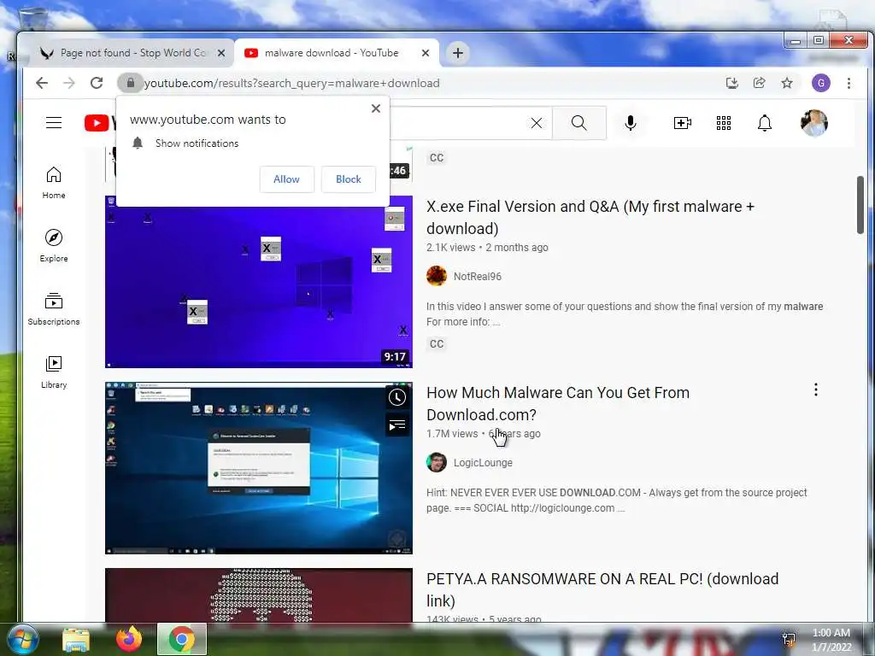The image size is (875, 656).
Task: Go to Home in the sidebar
Action: tap(54, 183)
